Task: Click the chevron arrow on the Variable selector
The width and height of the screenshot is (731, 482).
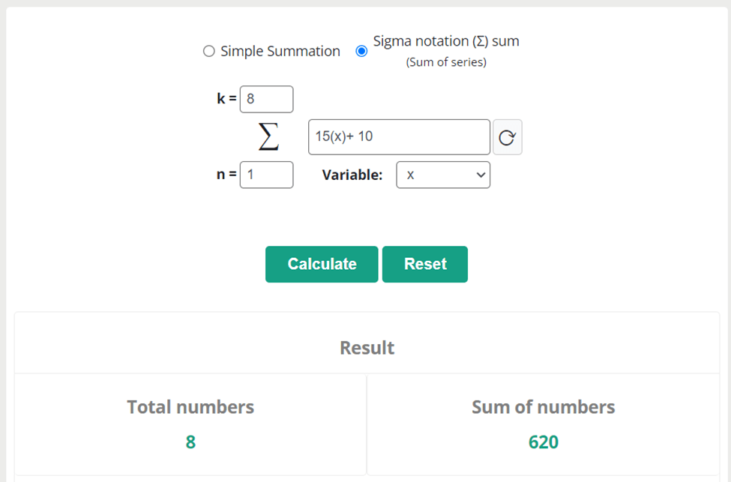Action: [481, 175]
